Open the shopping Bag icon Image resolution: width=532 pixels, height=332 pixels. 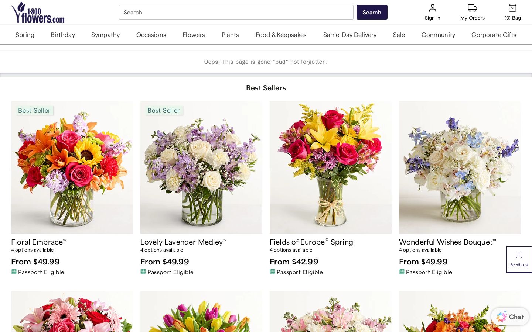512,8
